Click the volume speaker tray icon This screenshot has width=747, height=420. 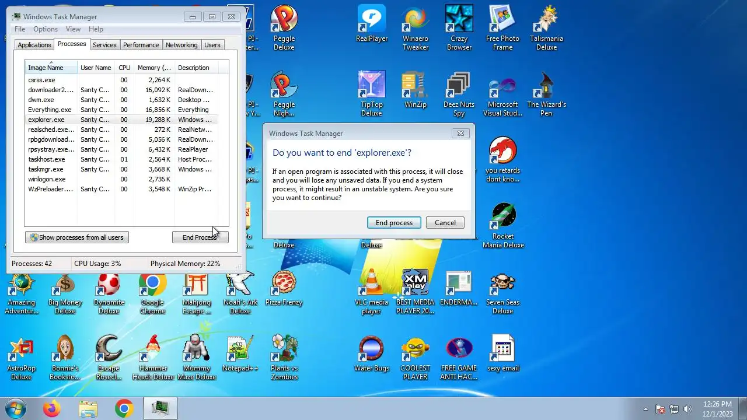(x=687, y=409)
